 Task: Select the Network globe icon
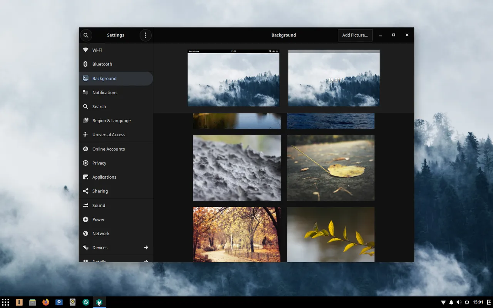point(86,233)
